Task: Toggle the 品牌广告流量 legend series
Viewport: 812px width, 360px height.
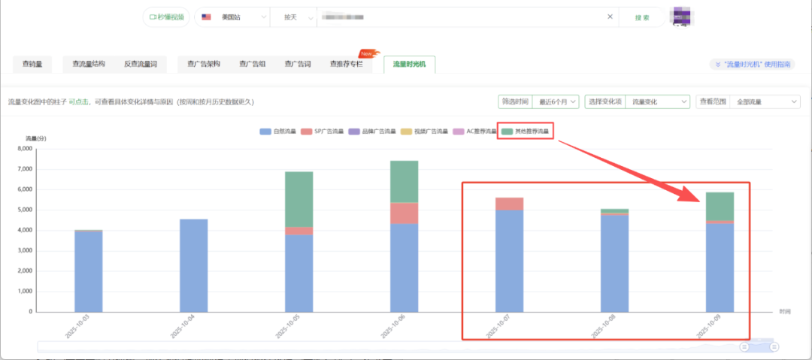Action: (x=372, y=132)
